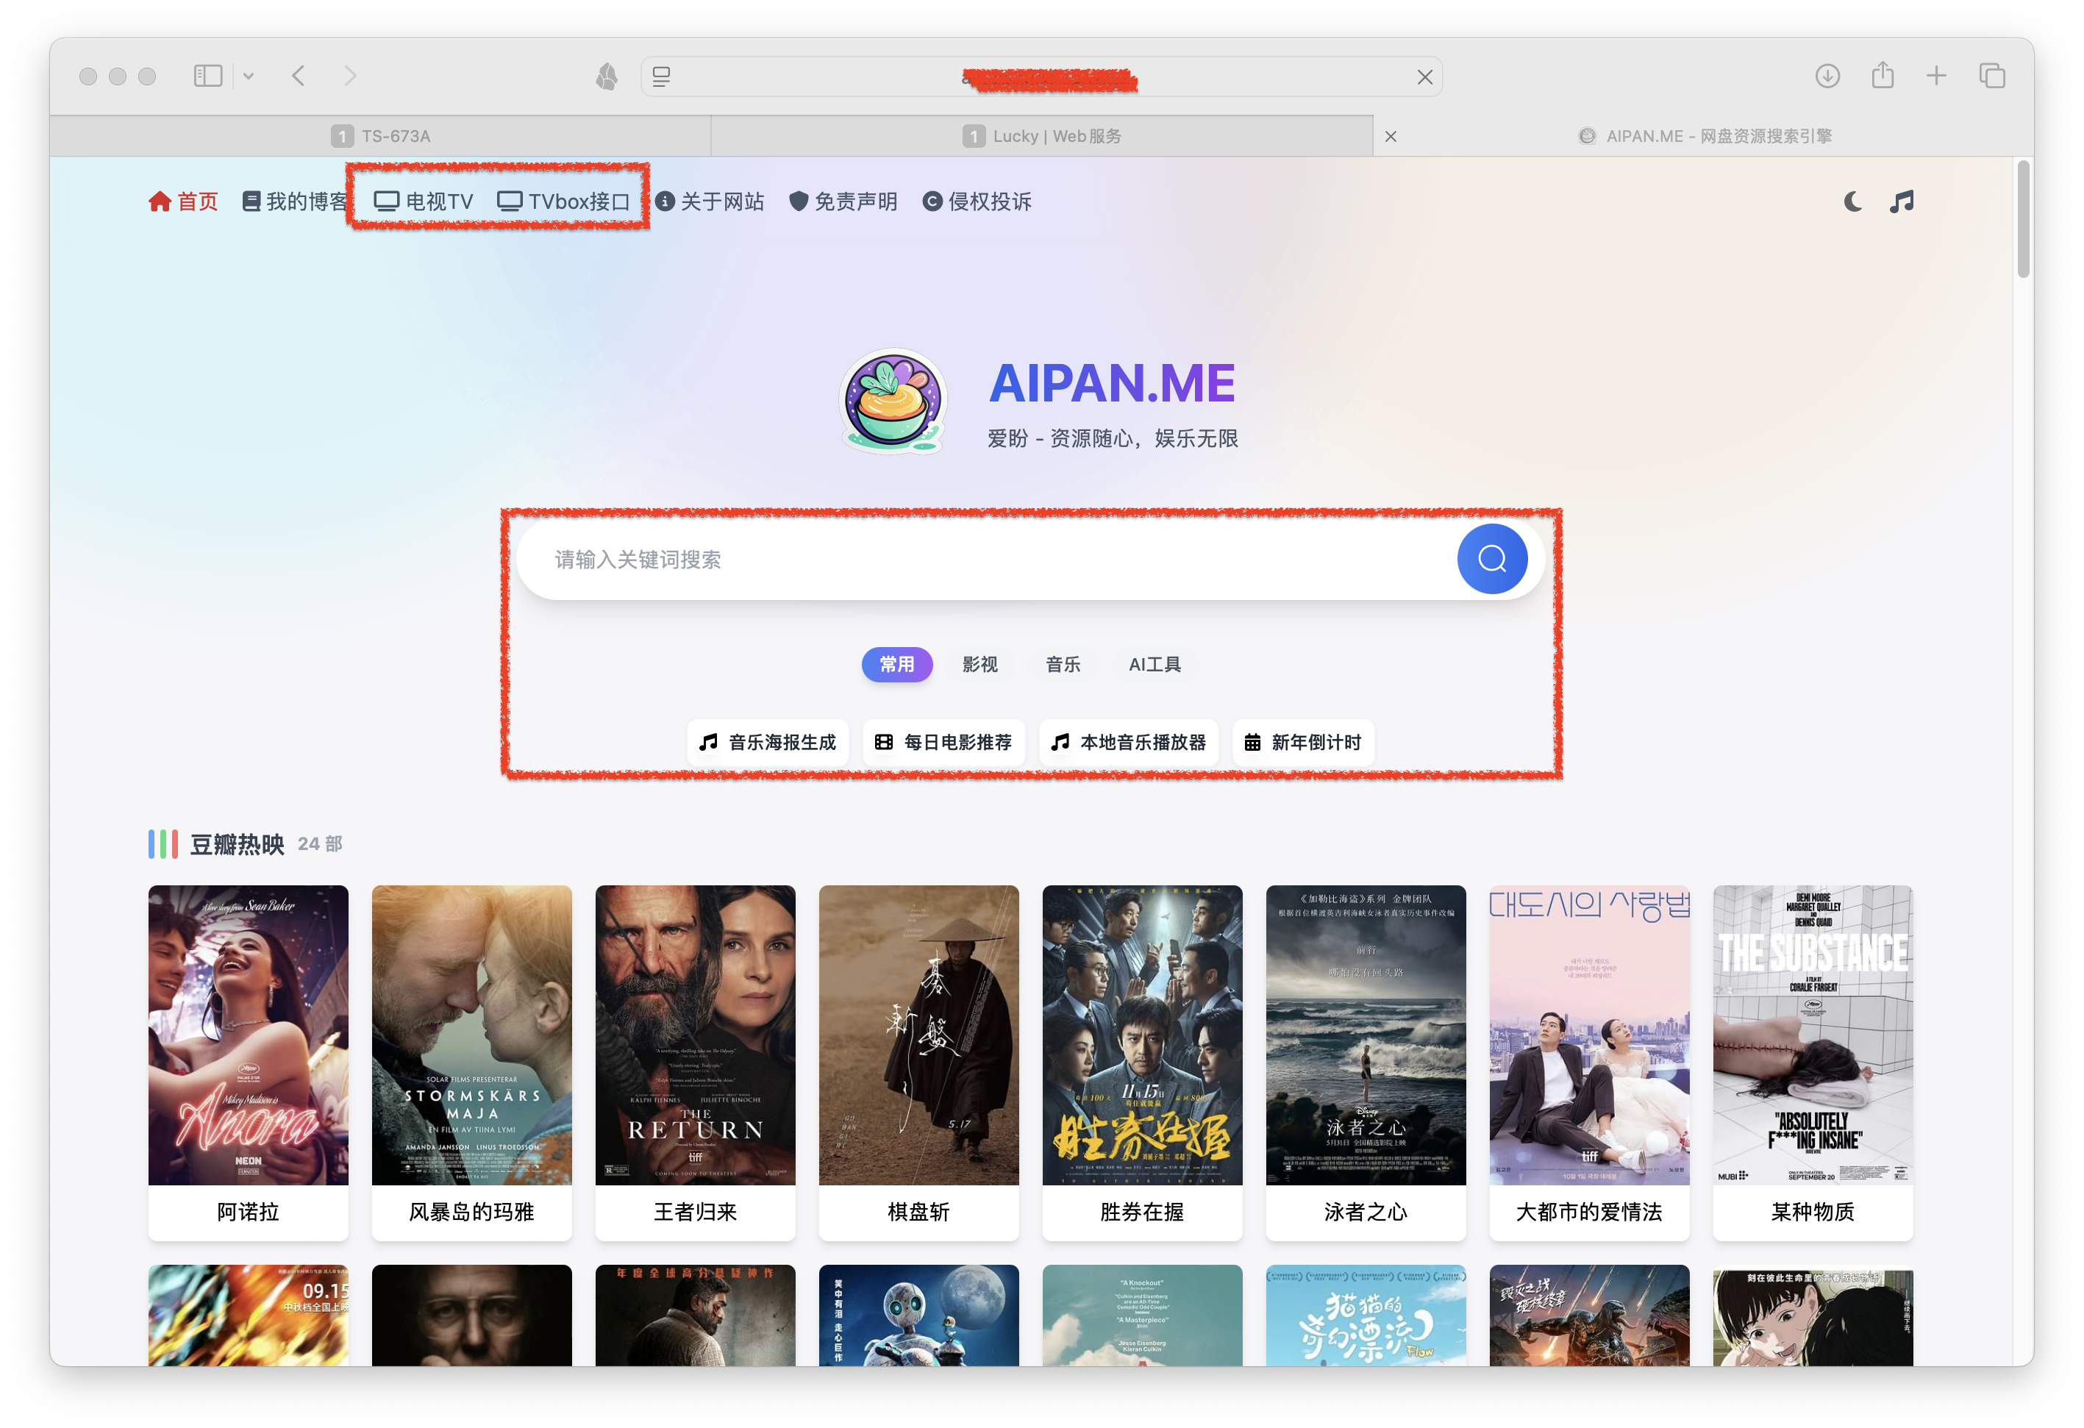Open 关于网站 page
Viewport: 2084px width, 1428px height.
pos(710,201)
